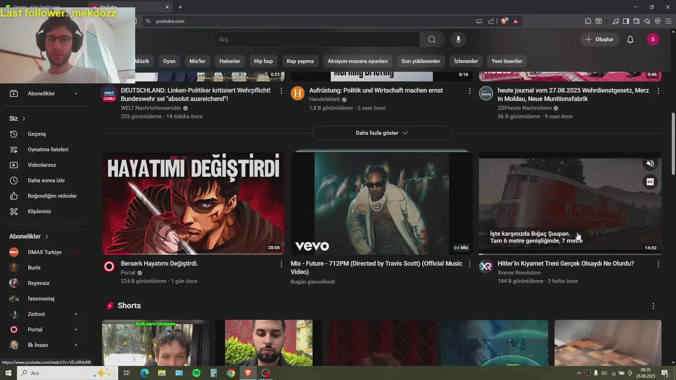Show hidden system tray icons chevron
The height and width of the screenshot is (380, 676).
[x=579, y=373]
